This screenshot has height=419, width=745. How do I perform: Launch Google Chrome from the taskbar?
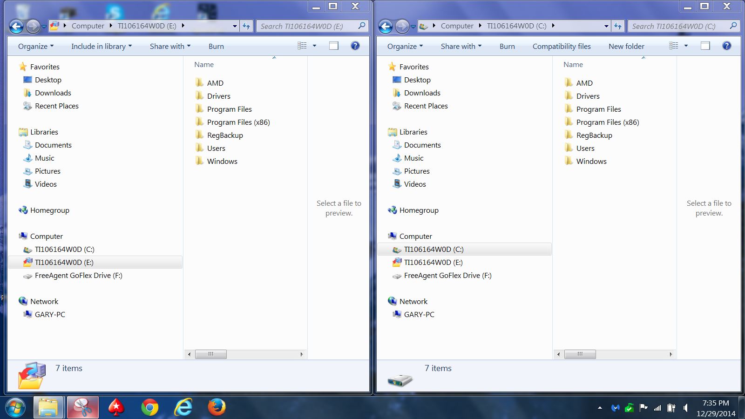click(149, 408)
